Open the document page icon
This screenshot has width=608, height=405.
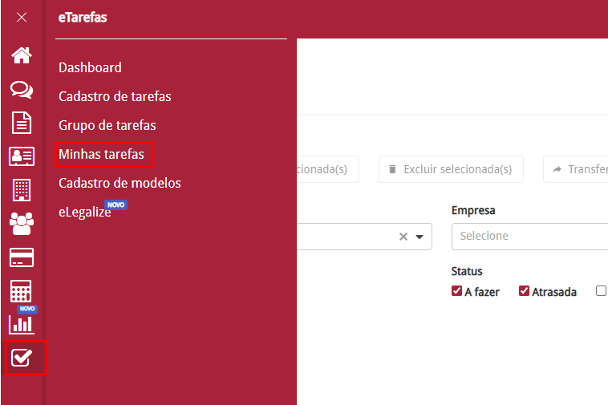coord(22,123)
